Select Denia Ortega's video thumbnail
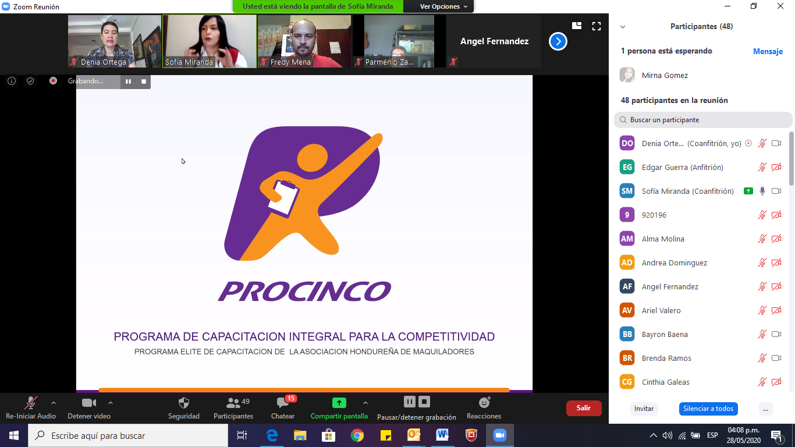The width and height of the screenshot is (795, 447). 115,41
